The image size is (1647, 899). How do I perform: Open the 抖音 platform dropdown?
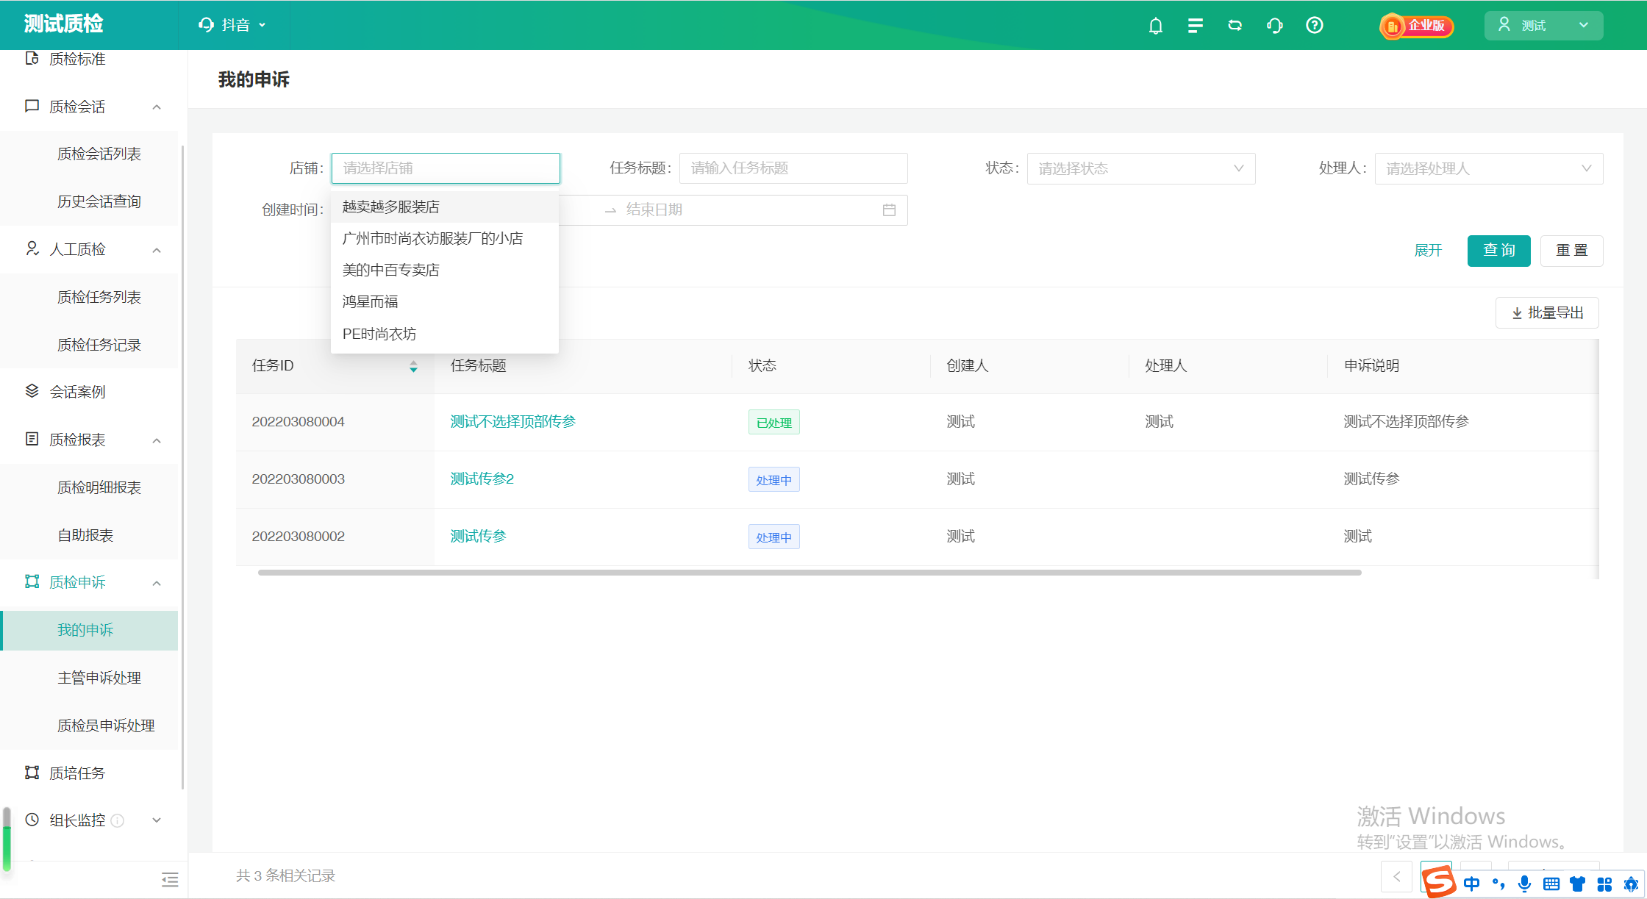pyautogui.click(x=233, y=25)
